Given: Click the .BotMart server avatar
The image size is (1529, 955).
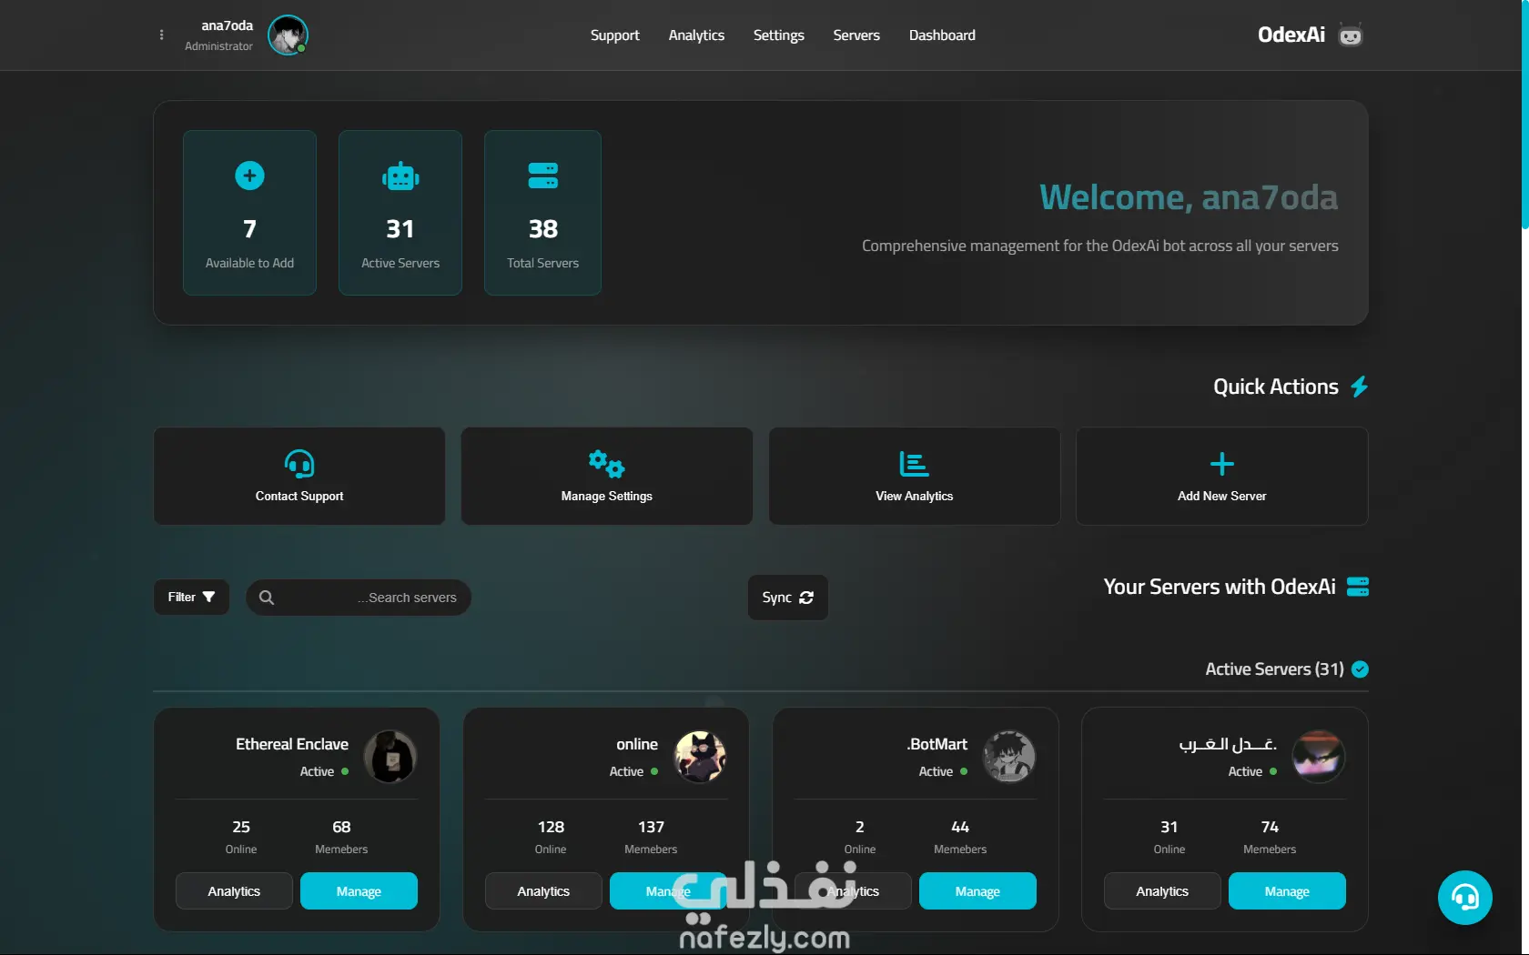Looking at the screenshot, I should (x=1009, y=757).
